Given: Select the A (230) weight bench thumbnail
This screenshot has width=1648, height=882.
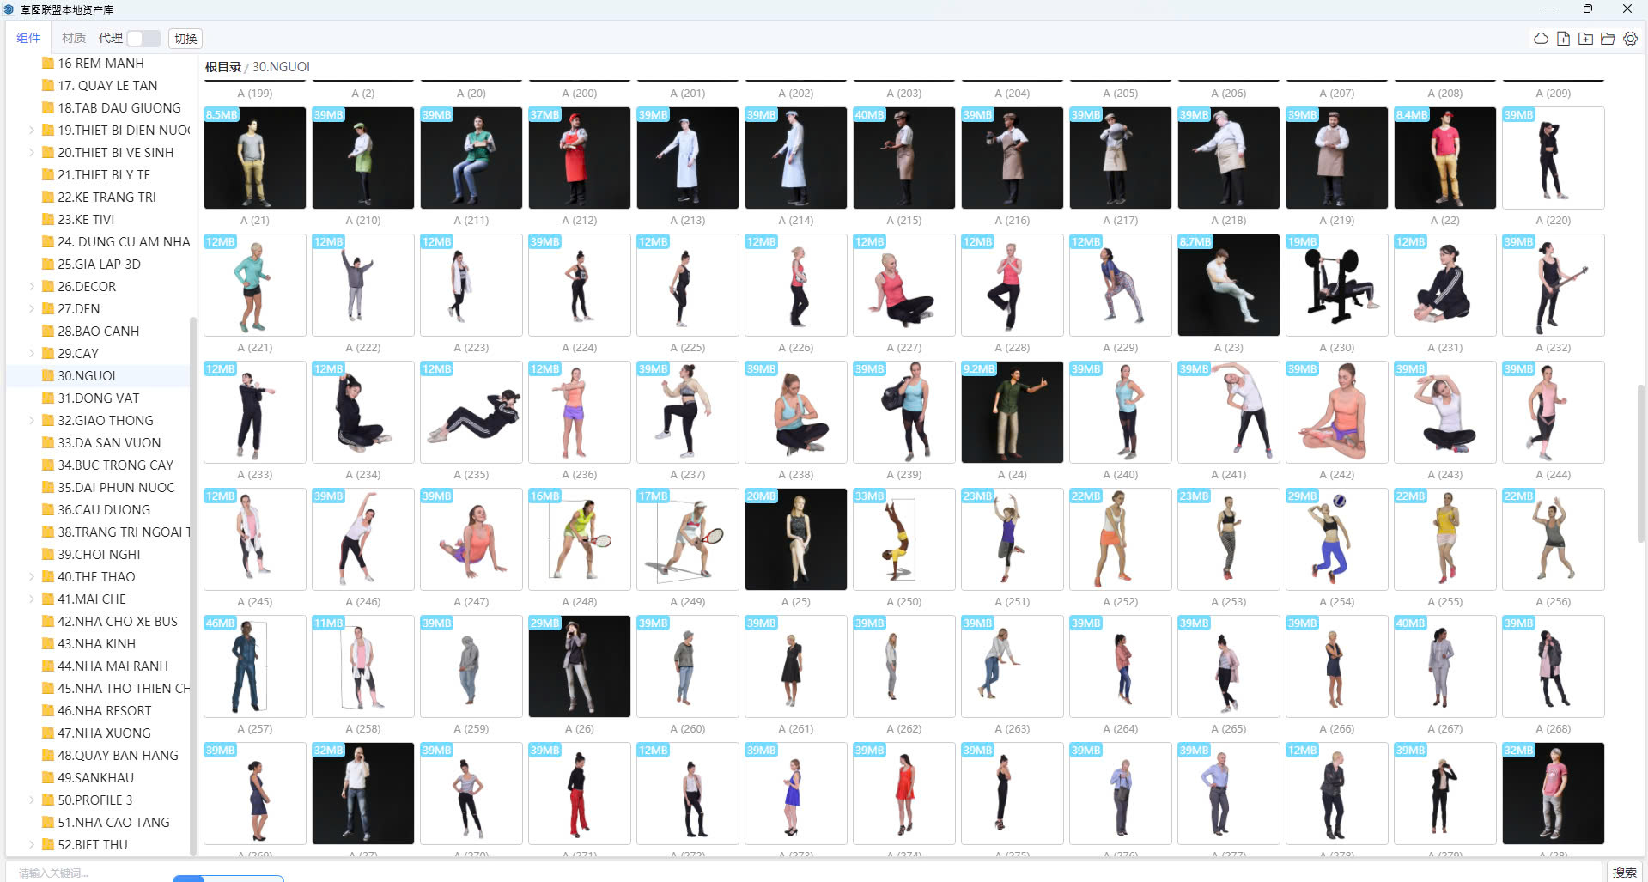Looking at the screenshot, I should point(1336,285).
